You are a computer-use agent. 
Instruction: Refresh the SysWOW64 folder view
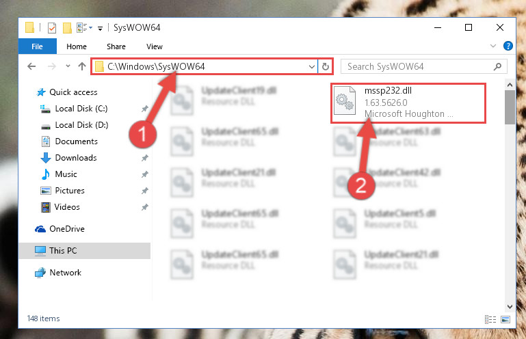point(326,66)
